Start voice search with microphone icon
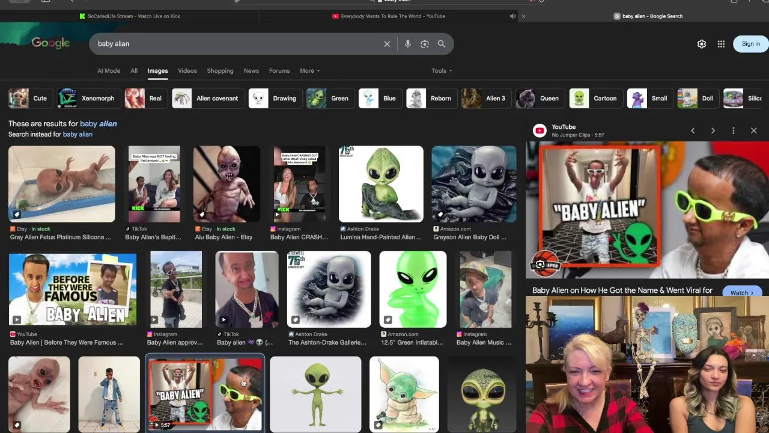 407,44
